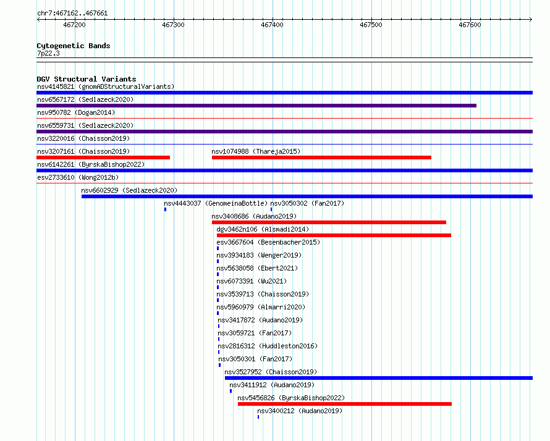Click nsv950782 (Dogan2014) label
This screenshot has width=550, height=441.
pyautogui.click(x=76, y=112)
